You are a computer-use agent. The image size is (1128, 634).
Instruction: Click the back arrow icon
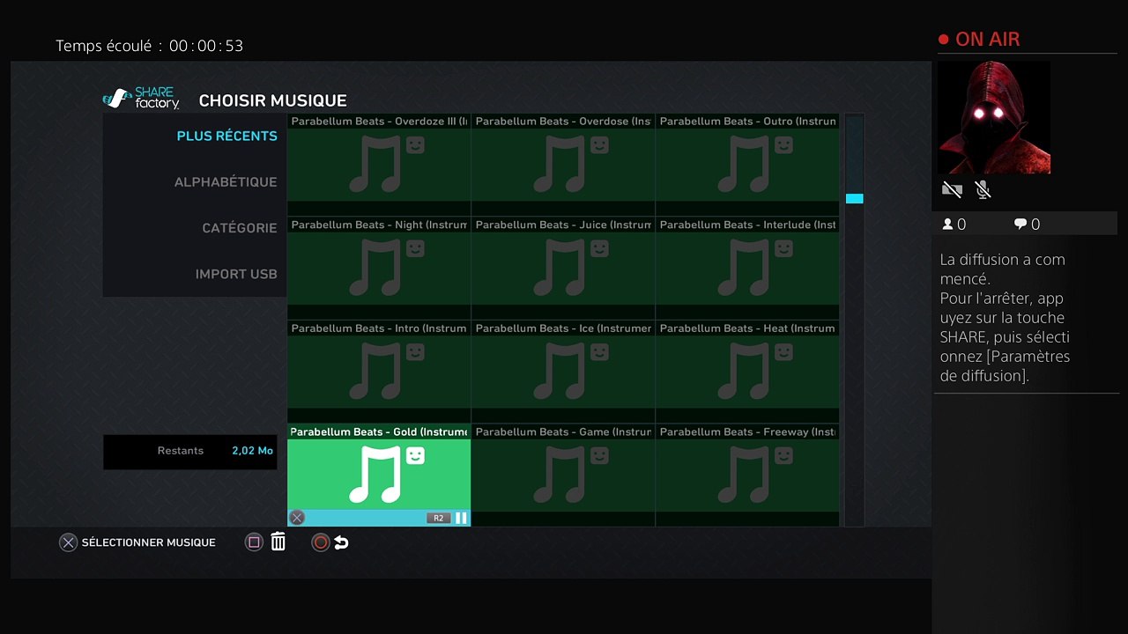click(x=341, y=542)
